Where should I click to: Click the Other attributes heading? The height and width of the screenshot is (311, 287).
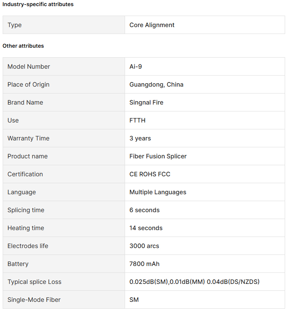(x=23, y=46)
